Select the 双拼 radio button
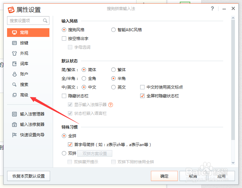The image size is (242, 188). coord(64,153)
